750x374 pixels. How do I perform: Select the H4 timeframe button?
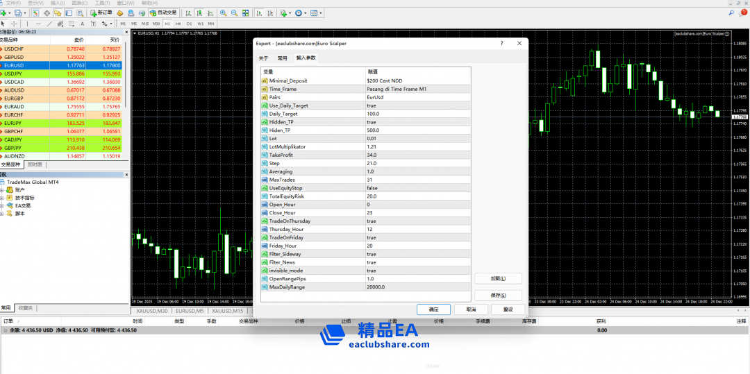tap(178, 24)
